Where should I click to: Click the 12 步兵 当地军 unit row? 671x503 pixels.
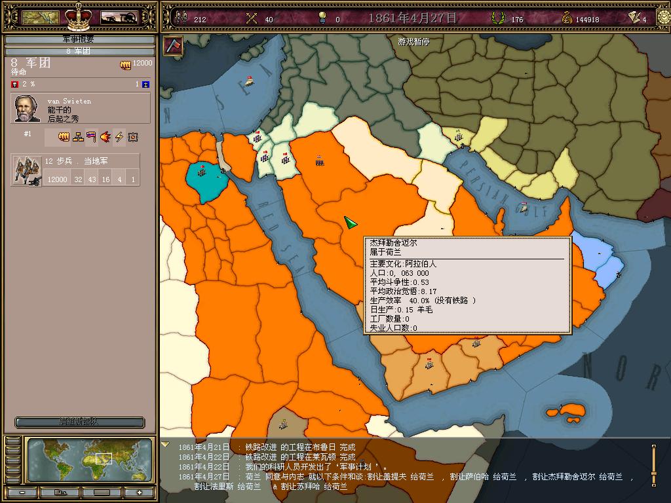click(x=75, y=170)
